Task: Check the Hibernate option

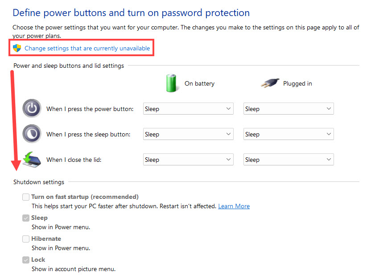Action: pos(26,239)
